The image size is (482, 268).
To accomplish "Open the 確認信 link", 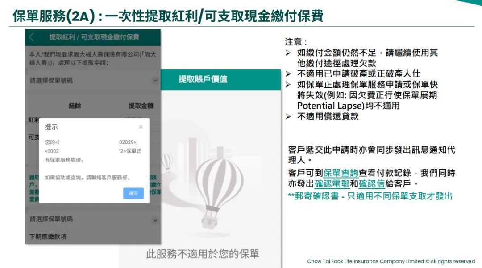I will pos(372,184).
